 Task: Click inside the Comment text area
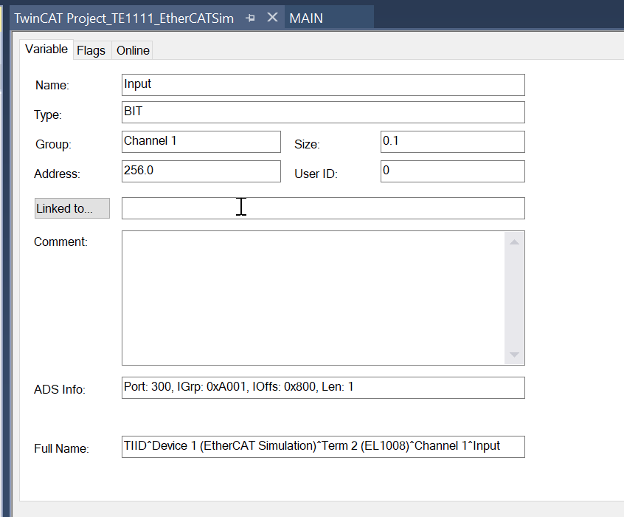313,298
